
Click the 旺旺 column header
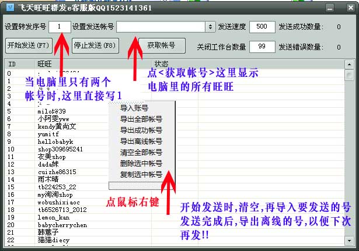93,64
